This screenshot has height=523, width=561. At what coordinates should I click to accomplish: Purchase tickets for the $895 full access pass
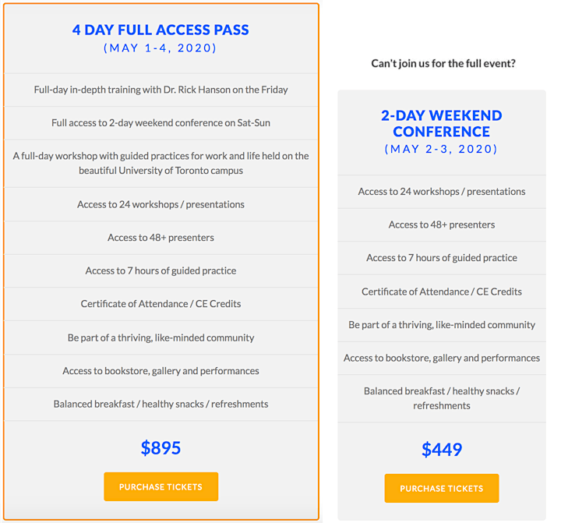coord(161,486)
